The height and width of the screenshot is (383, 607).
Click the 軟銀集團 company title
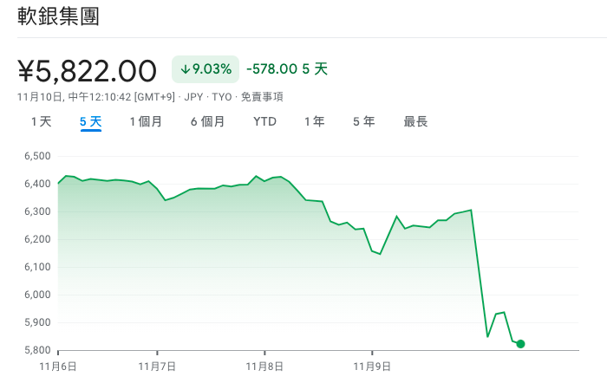(x=58, y=16)
